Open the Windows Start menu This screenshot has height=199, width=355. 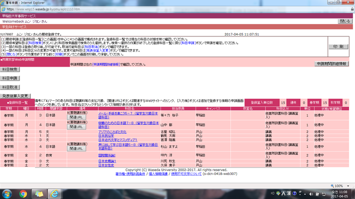(x=7, y=194)
